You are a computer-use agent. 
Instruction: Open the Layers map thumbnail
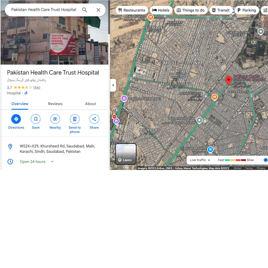pos(126,154)
